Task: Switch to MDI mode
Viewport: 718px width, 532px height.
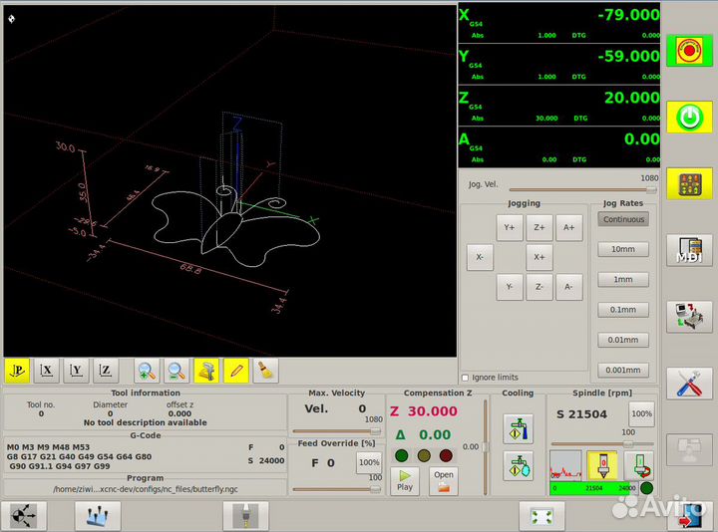Action: (x=688, y=249)
